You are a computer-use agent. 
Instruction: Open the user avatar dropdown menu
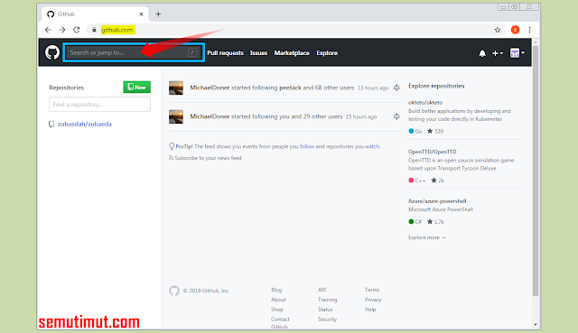click(x=517, y=53)
